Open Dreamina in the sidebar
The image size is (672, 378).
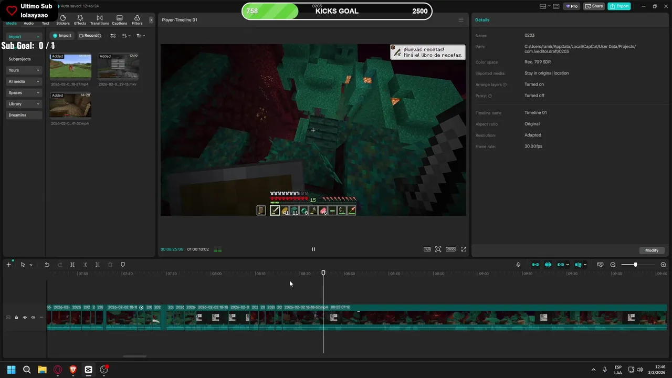point(24,115)
